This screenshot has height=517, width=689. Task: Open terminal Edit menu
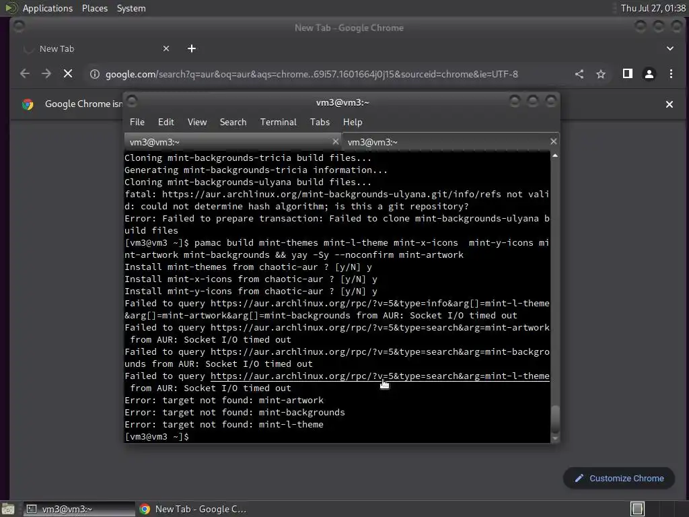tap(166, 123)
